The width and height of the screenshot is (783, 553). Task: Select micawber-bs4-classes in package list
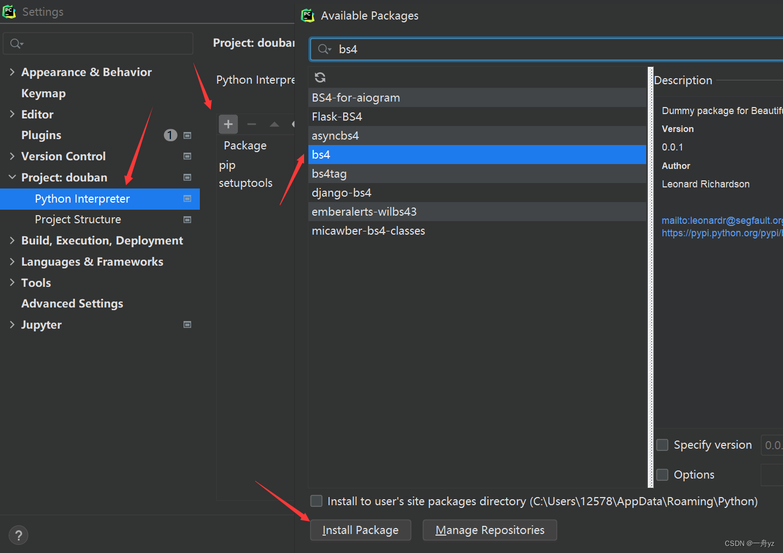(x=477, y=231)
